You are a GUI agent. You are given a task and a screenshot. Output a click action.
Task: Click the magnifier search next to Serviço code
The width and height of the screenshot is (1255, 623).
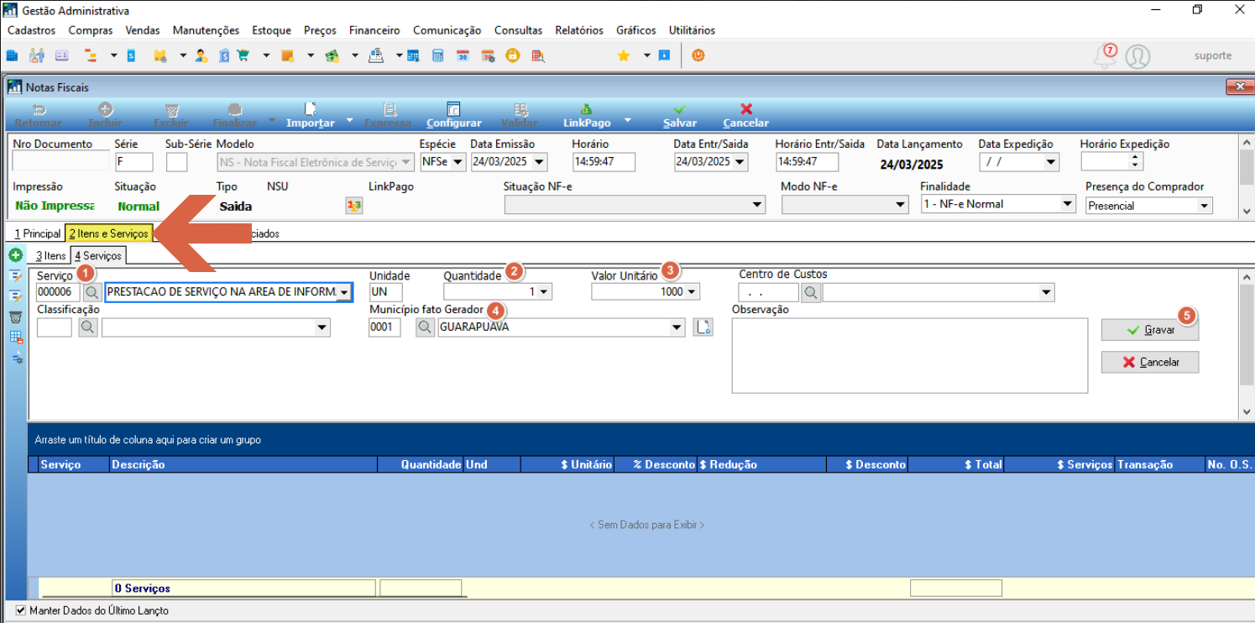[92, 292]
